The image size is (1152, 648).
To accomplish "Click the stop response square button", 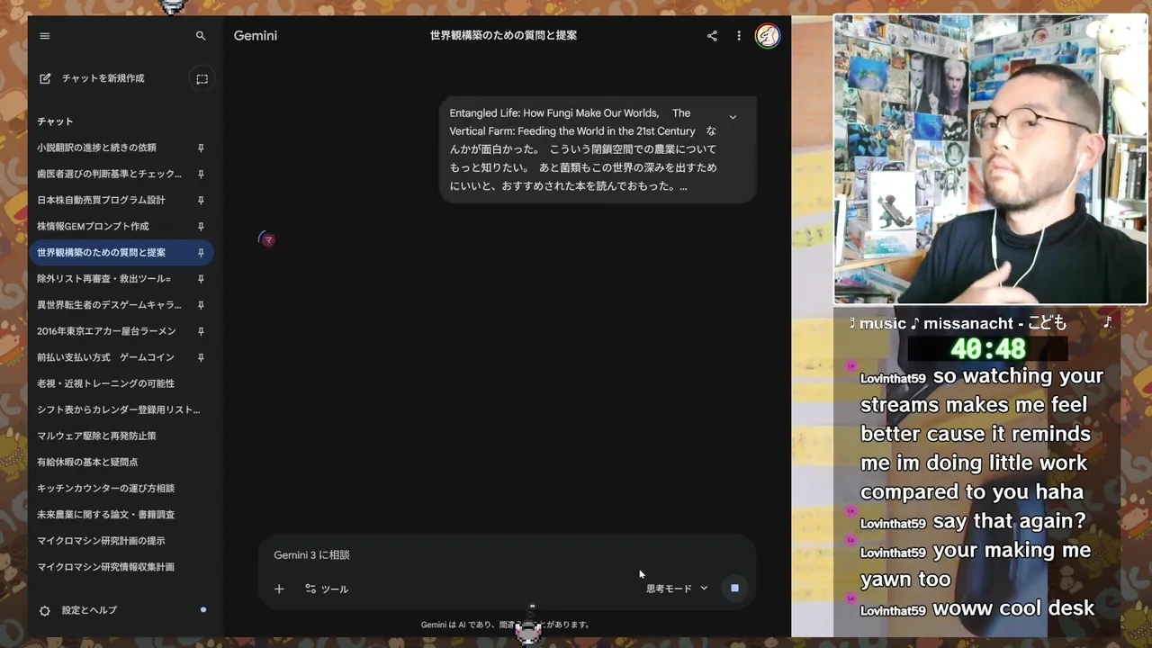I will [x=734, y=588].
